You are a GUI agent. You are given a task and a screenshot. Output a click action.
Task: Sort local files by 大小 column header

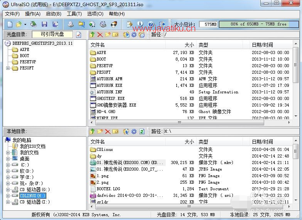point(181,142)
